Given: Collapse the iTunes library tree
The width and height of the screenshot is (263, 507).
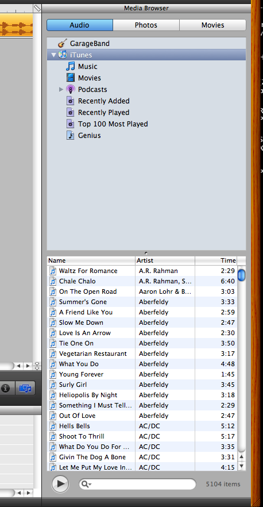Looking at the screenshot, I should pyautogui.click(x=53, y=55).
